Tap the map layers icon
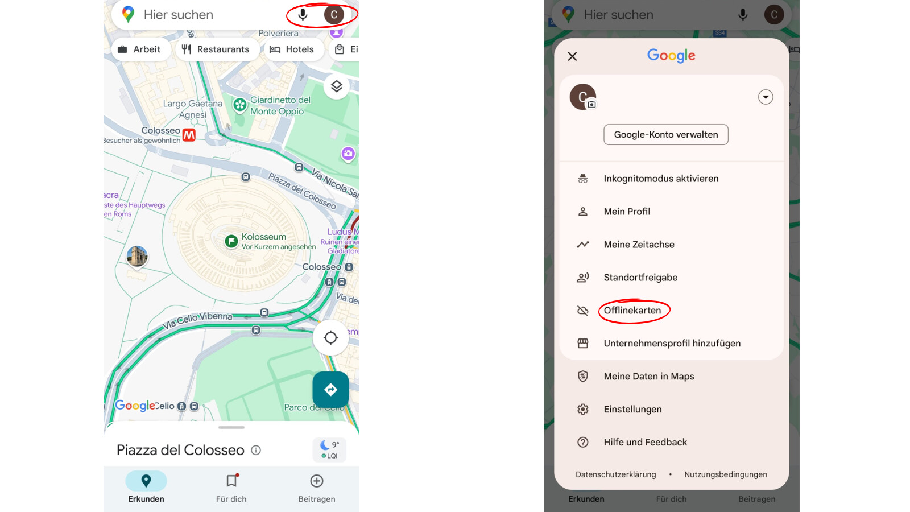Screen dimensions: 910x512 click(x=336, y=86)
